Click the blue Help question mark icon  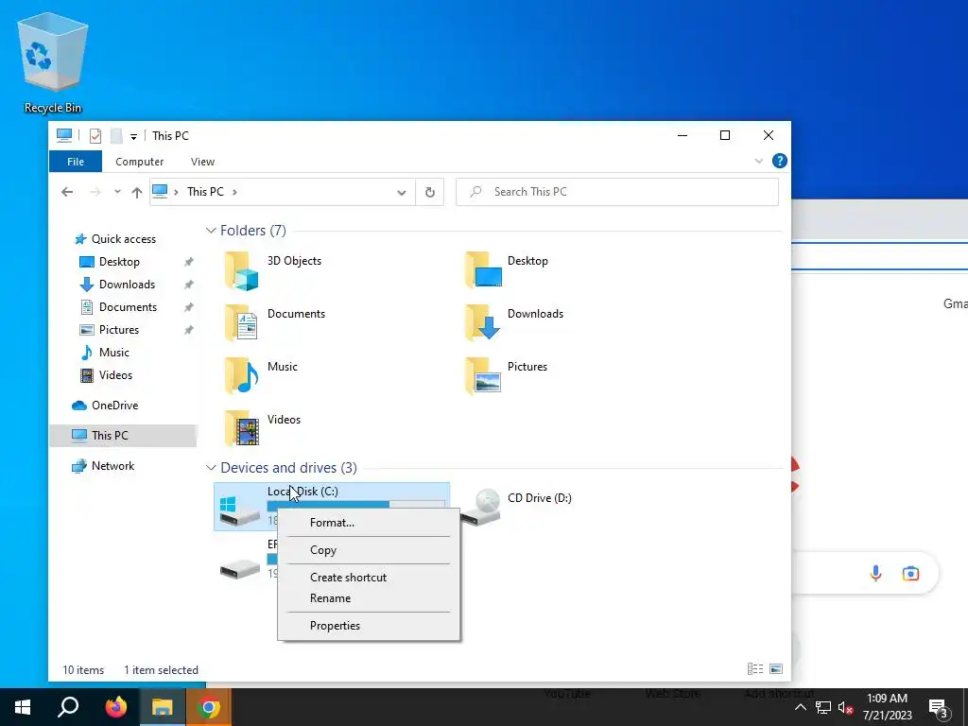[779, 161]
